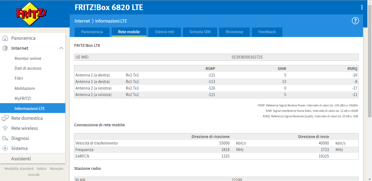
Task: Click the FRITZ! logo
Action: pyautogui.click(x=31, y=14)
